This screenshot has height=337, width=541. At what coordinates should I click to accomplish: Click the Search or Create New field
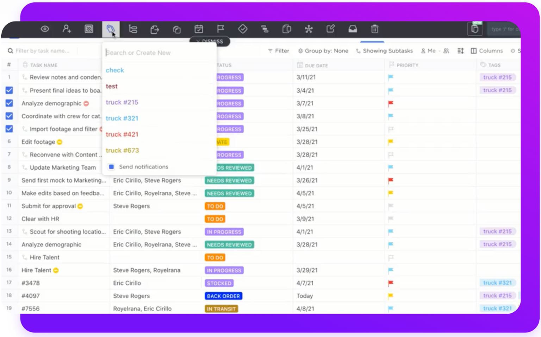[x=158, y=53]
